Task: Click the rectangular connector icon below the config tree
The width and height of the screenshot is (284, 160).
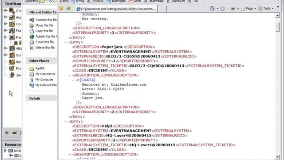Action: (15, 133)
